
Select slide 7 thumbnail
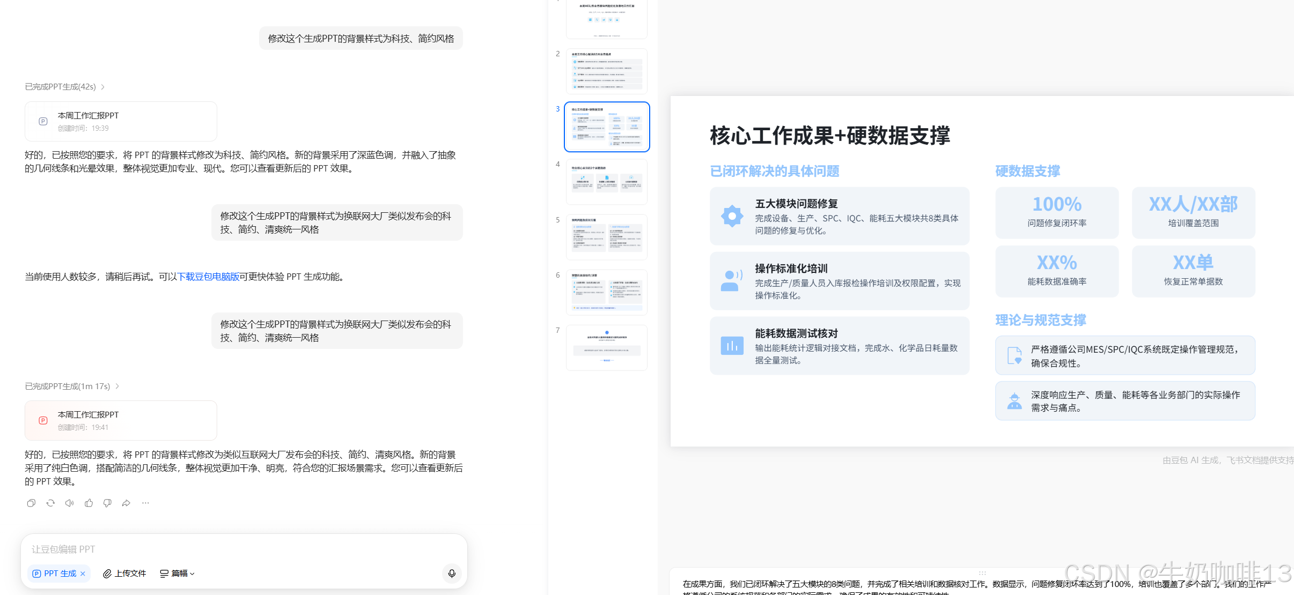point(606,348)
